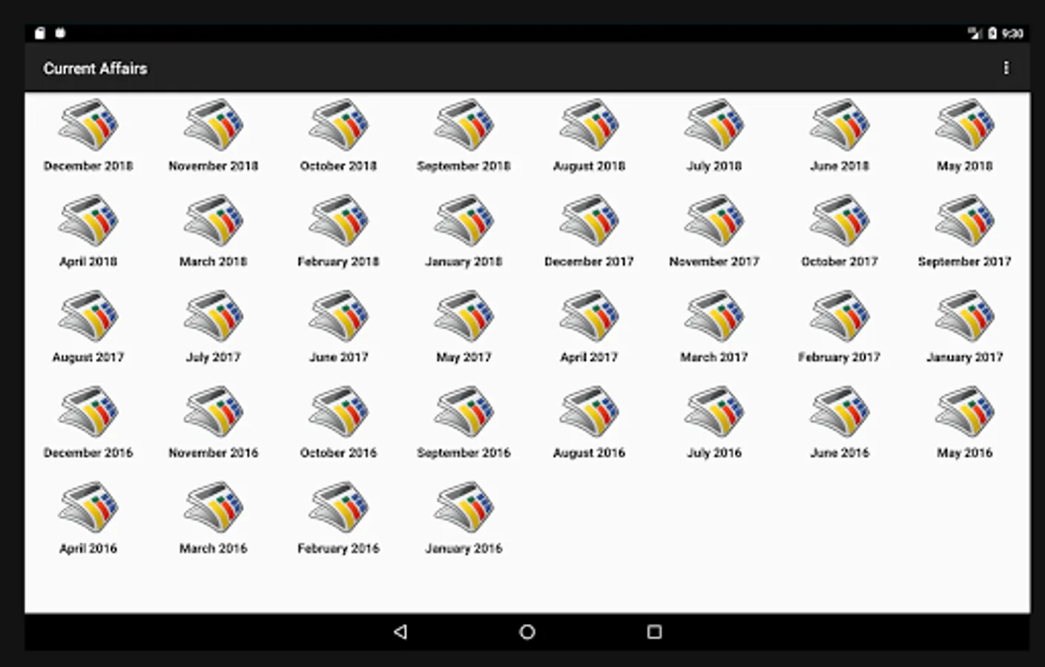Open the May 2017 news icon
This screenshot has height=667, width=1045.
pos(464,316)
